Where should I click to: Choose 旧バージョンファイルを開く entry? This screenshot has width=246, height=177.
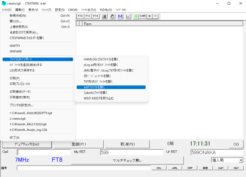pyautogui.click(x=111, y=76)
